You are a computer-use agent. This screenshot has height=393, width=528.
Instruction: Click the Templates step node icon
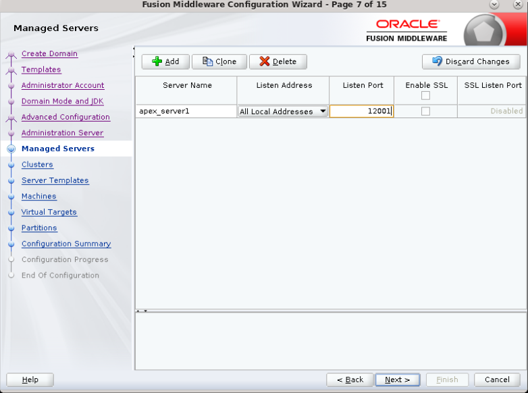11,70
